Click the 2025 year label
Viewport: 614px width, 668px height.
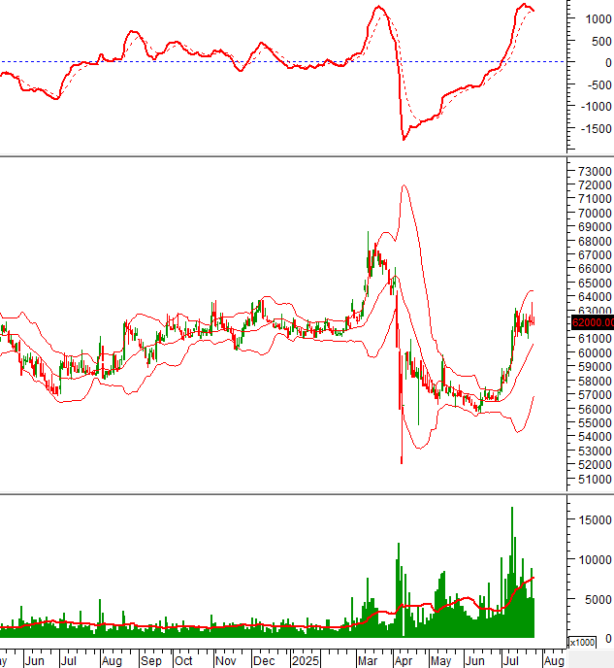[306, 661]
